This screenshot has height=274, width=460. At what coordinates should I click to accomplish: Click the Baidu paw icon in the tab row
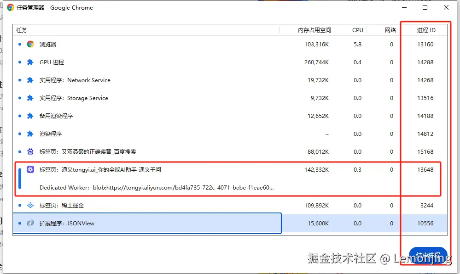click(x=30, y=151)
